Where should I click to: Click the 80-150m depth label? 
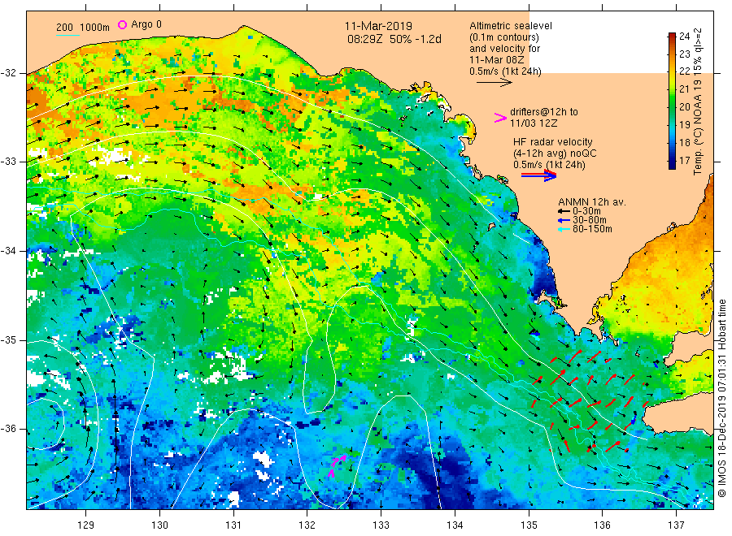point(592,229)
